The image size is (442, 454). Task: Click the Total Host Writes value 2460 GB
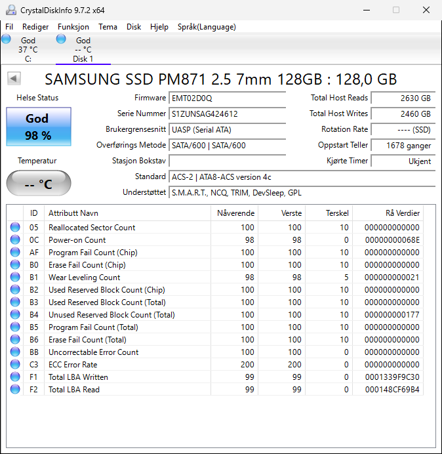coord(403,113)
